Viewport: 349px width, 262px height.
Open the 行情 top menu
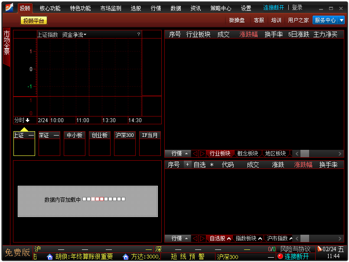[156, 9]
